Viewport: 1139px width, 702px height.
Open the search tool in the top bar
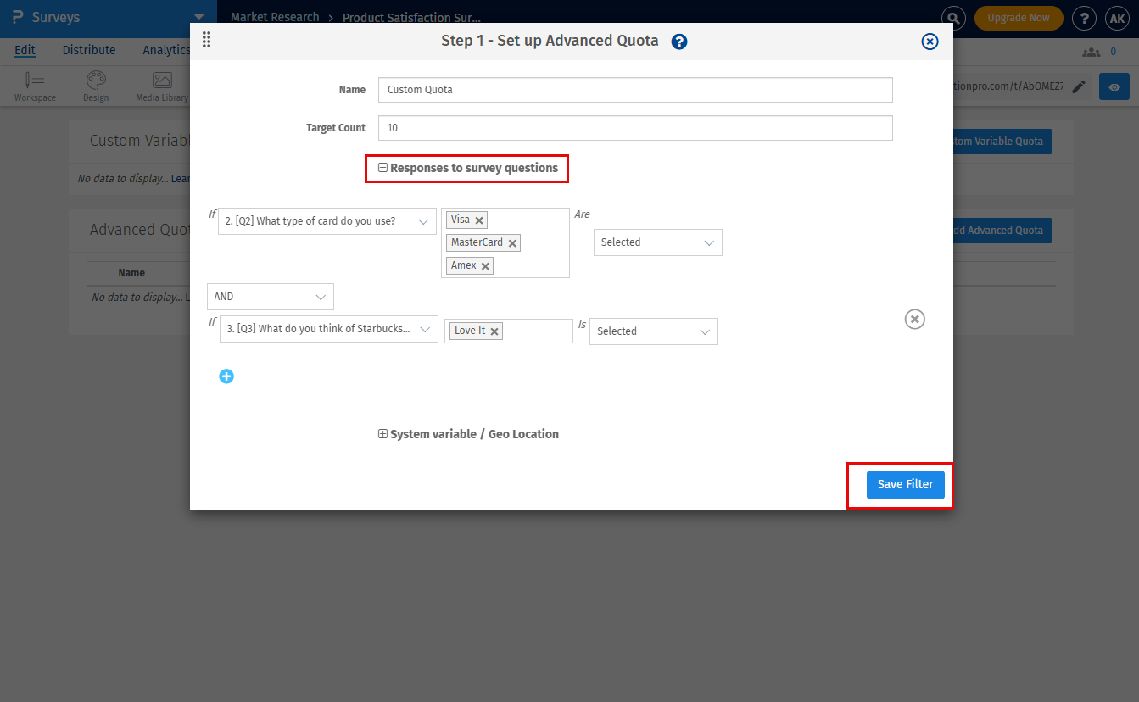(952, 18)
